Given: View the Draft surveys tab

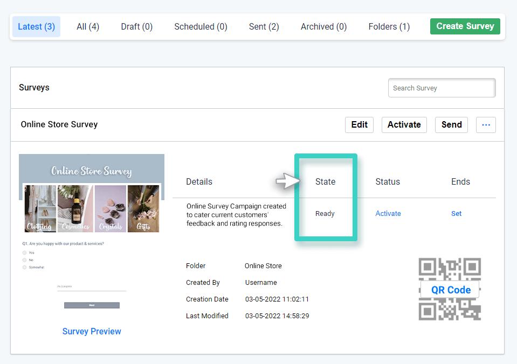Looking at the screenshot, I should (x=136, y=26).
